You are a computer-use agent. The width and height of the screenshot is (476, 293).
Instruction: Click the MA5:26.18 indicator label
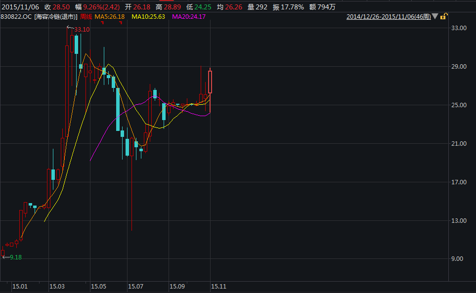point(110,17)
